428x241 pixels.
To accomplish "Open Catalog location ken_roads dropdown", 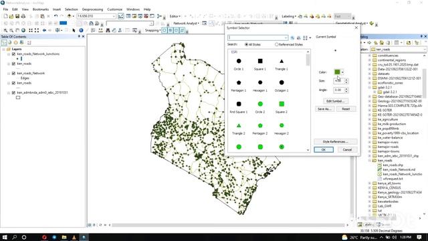I will click(x=425, y=50).
